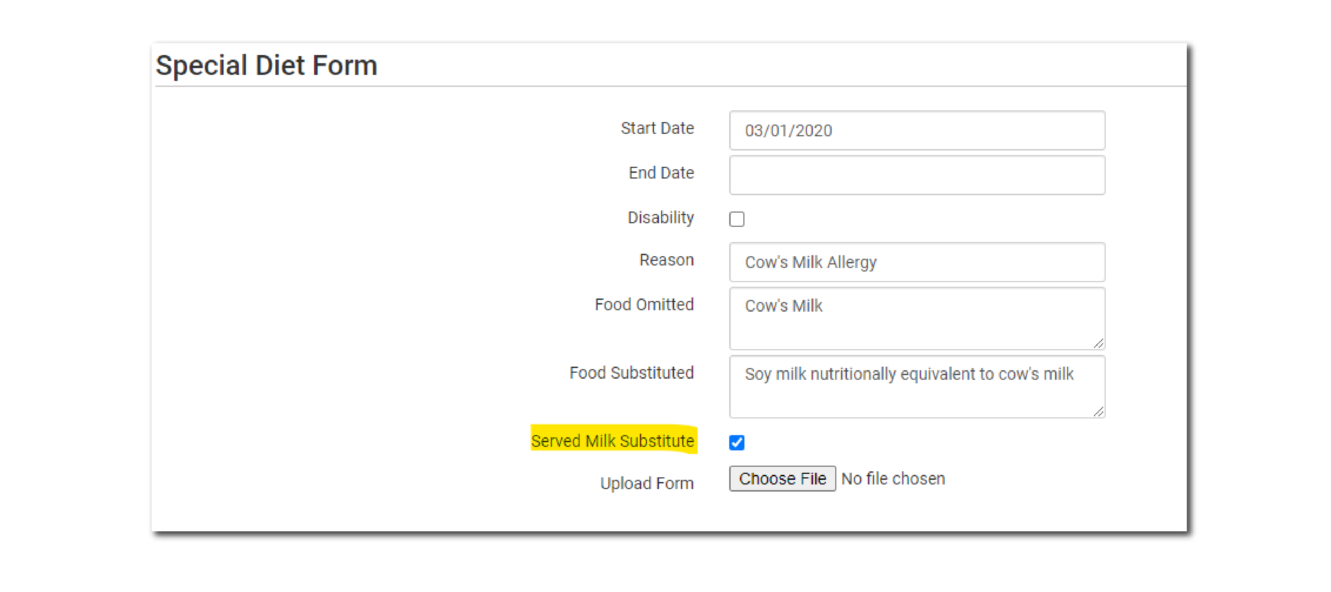Click the Food Omitted label

click(x=644, y=305)
